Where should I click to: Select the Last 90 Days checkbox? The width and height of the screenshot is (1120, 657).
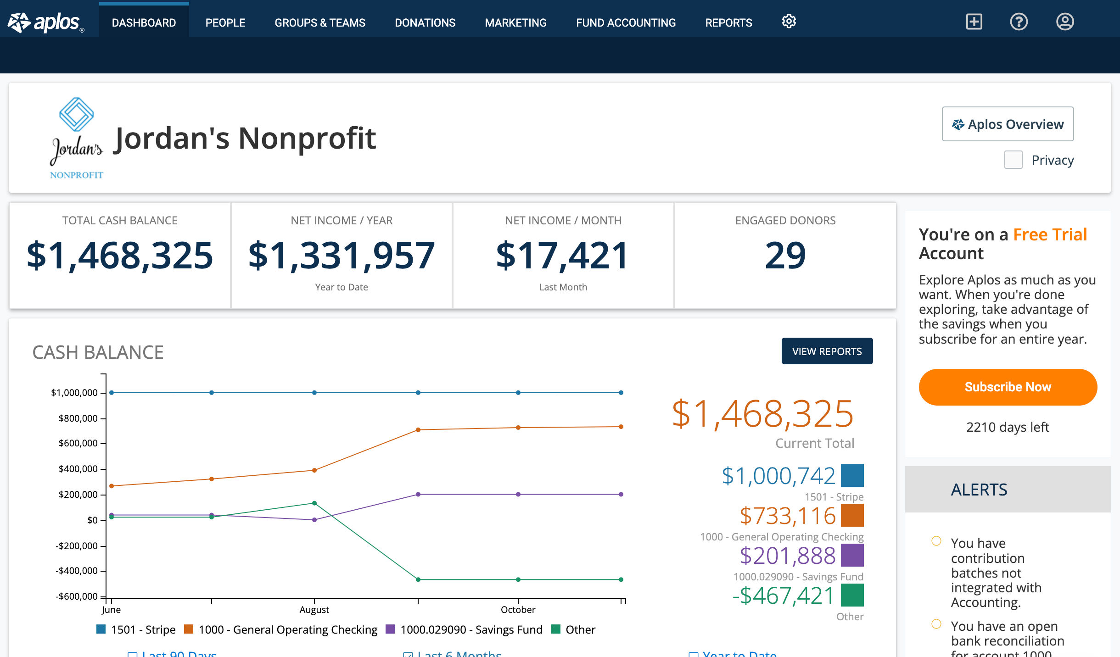(x=133, y=655)
